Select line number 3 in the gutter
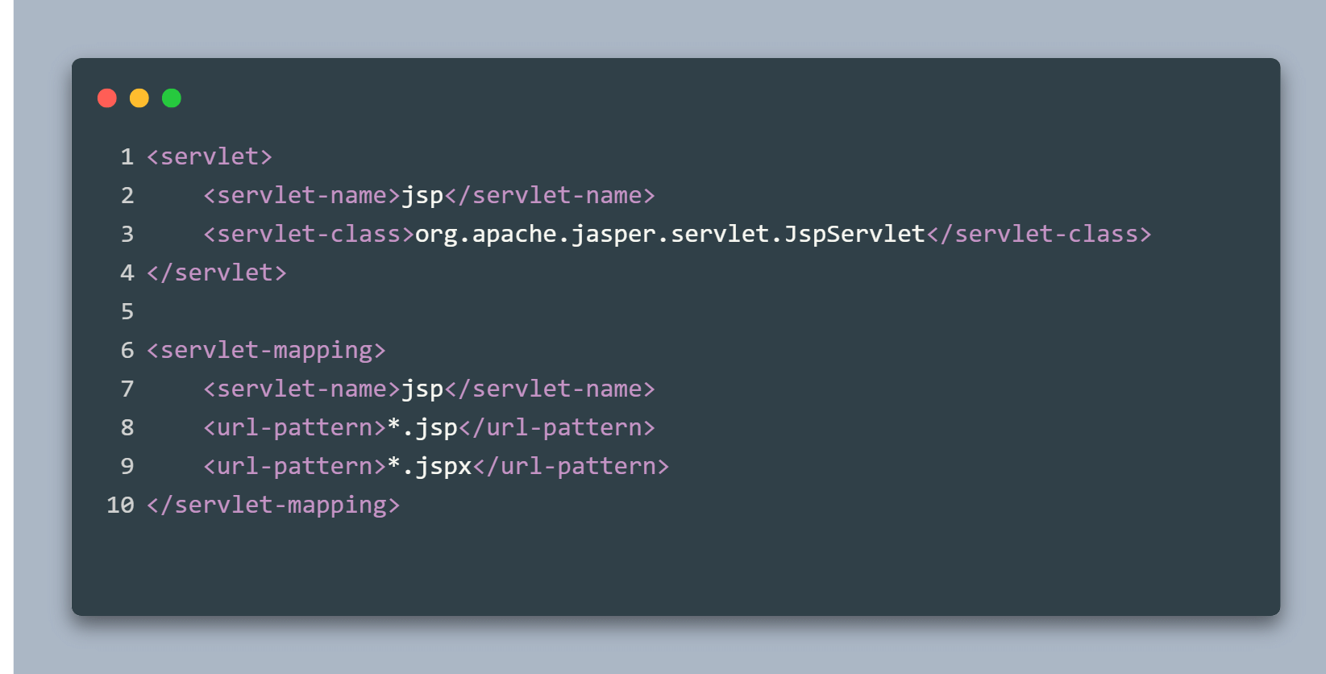The image size is (1326, 674). (127, 234)
